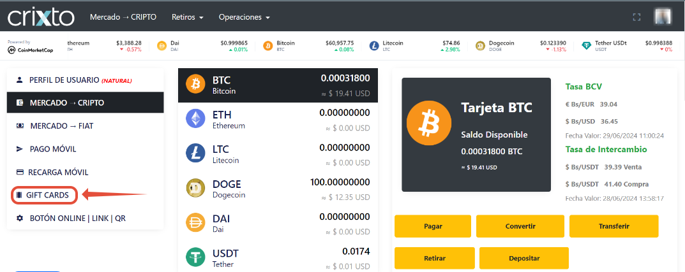
Task: Click the Bs/USD 36.45 rate
Action: [591, 121]
